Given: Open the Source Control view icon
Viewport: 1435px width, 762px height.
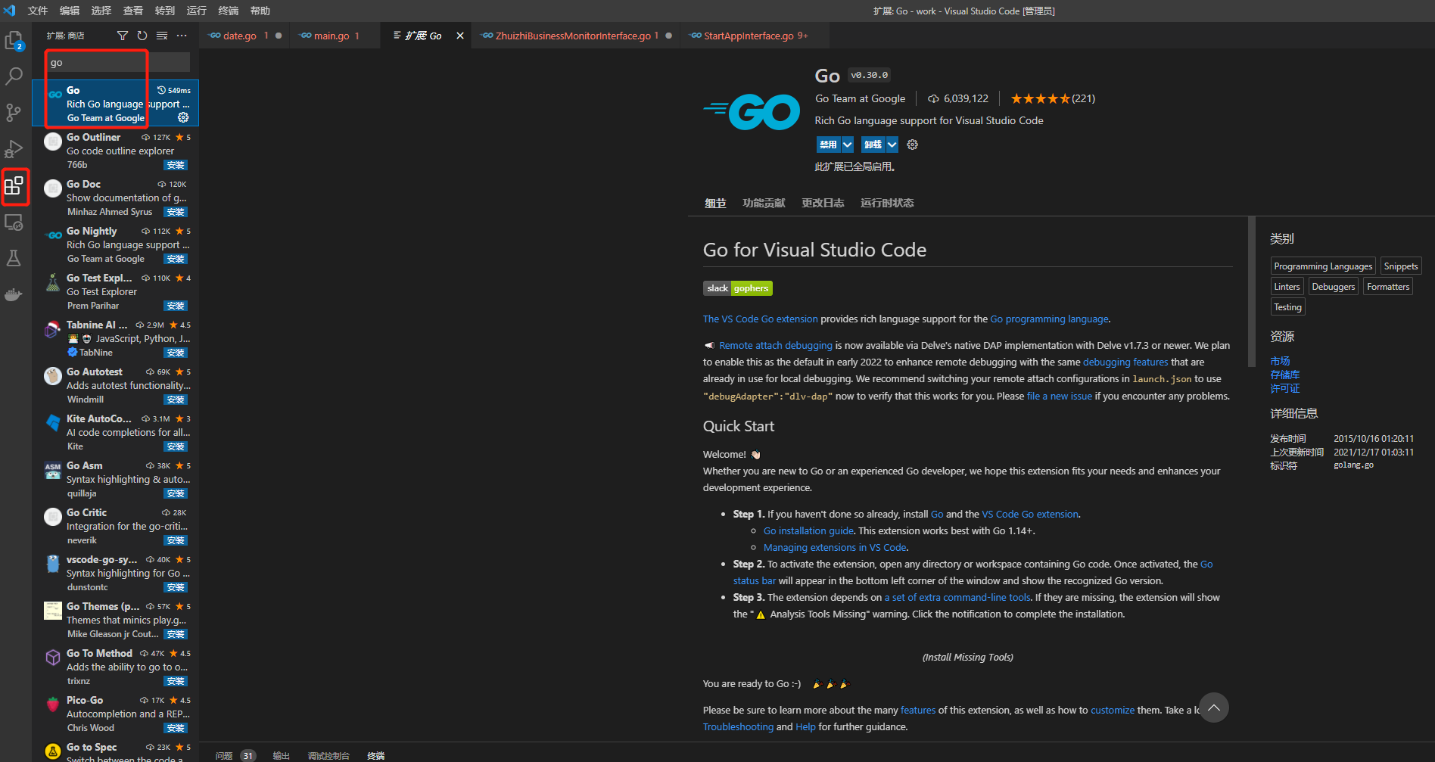Looking at the screenshot, I should pos(14,113).
